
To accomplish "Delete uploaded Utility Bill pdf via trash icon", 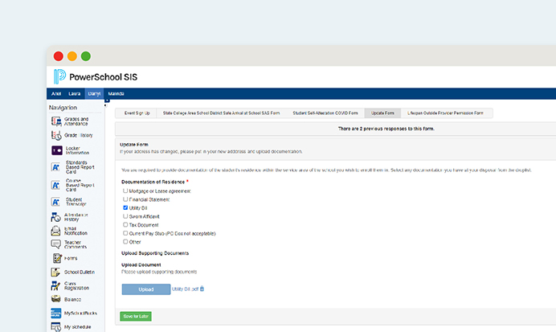I will tap(202, 289).
